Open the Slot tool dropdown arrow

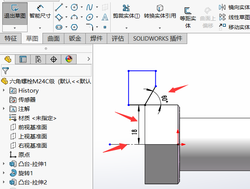click(66, 27)
